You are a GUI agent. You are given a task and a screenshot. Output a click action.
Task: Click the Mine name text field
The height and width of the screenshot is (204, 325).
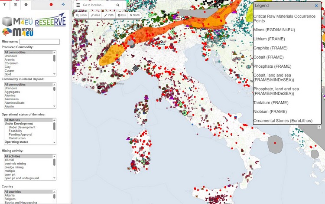[x=39, y=42]
